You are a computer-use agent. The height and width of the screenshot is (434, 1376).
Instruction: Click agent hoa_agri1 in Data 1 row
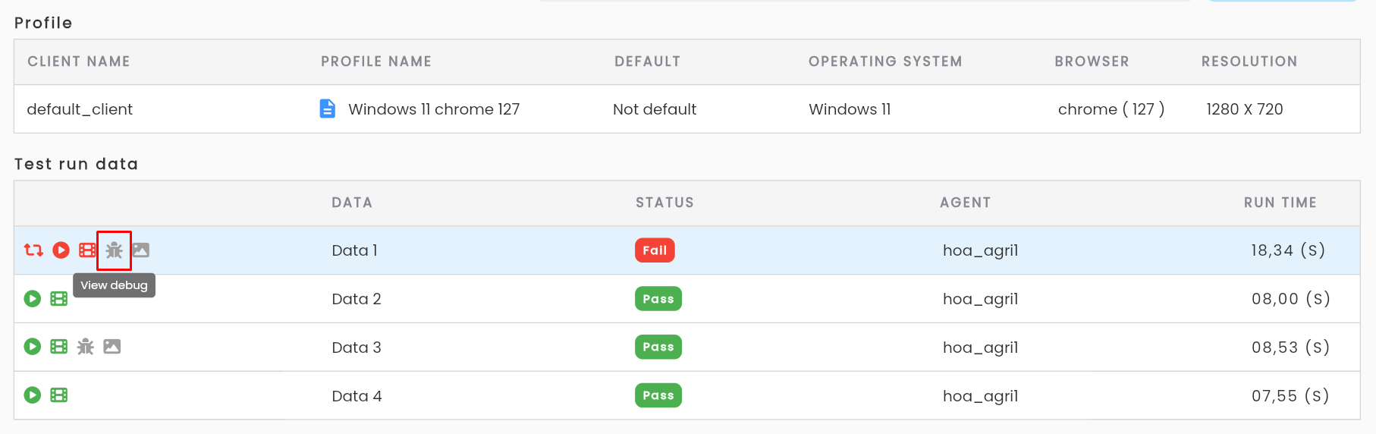coord(980,250)
